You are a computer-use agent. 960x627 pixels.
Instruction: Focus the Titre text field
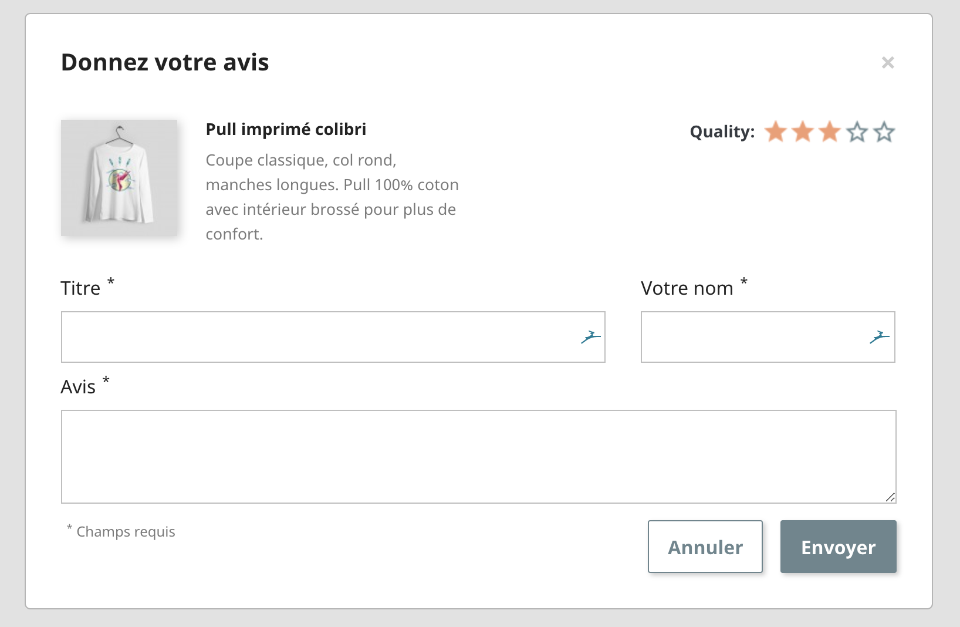point(317,337)
